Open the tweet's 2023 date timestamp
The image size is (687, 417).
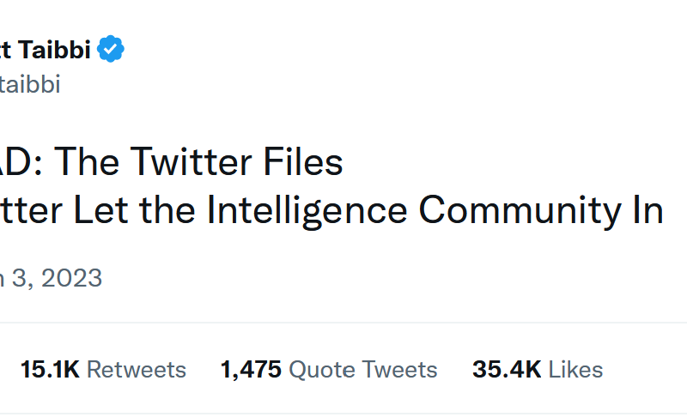click(x=52, y=278)
